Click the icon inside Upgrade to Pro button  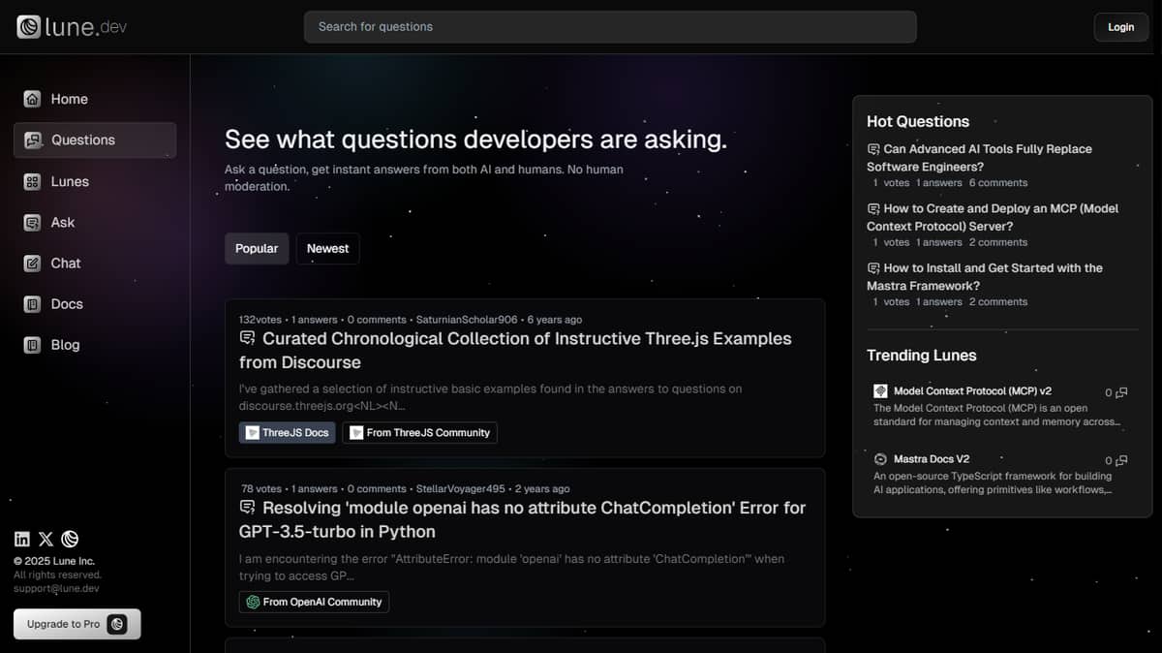pos(117,624)
